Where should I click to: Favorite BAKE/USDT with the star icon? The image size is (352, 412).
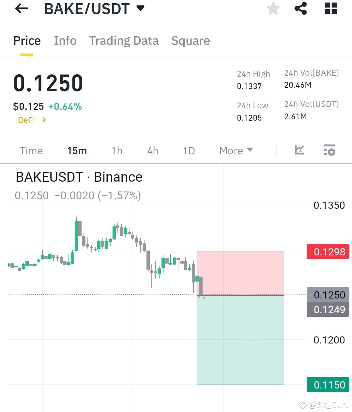click(273, 9)
